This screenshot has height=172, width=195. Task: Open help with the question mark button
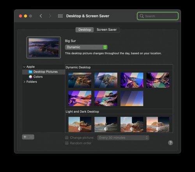(x=170, y=143)
